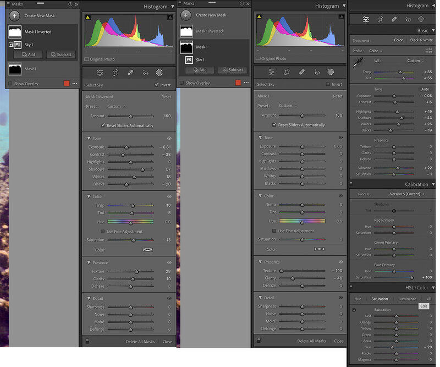
Task: Select the Red Eye tool above the Basic panel
Action: pyautogui.click(x=408, y=19)
